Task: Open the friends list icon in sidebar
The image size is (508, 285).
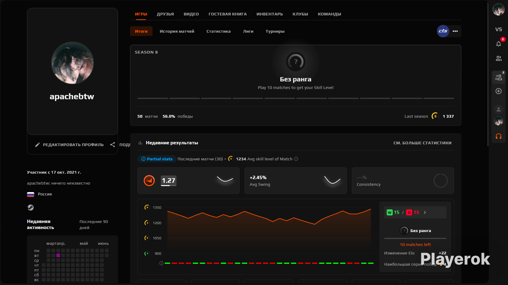Action: (499, 58)
